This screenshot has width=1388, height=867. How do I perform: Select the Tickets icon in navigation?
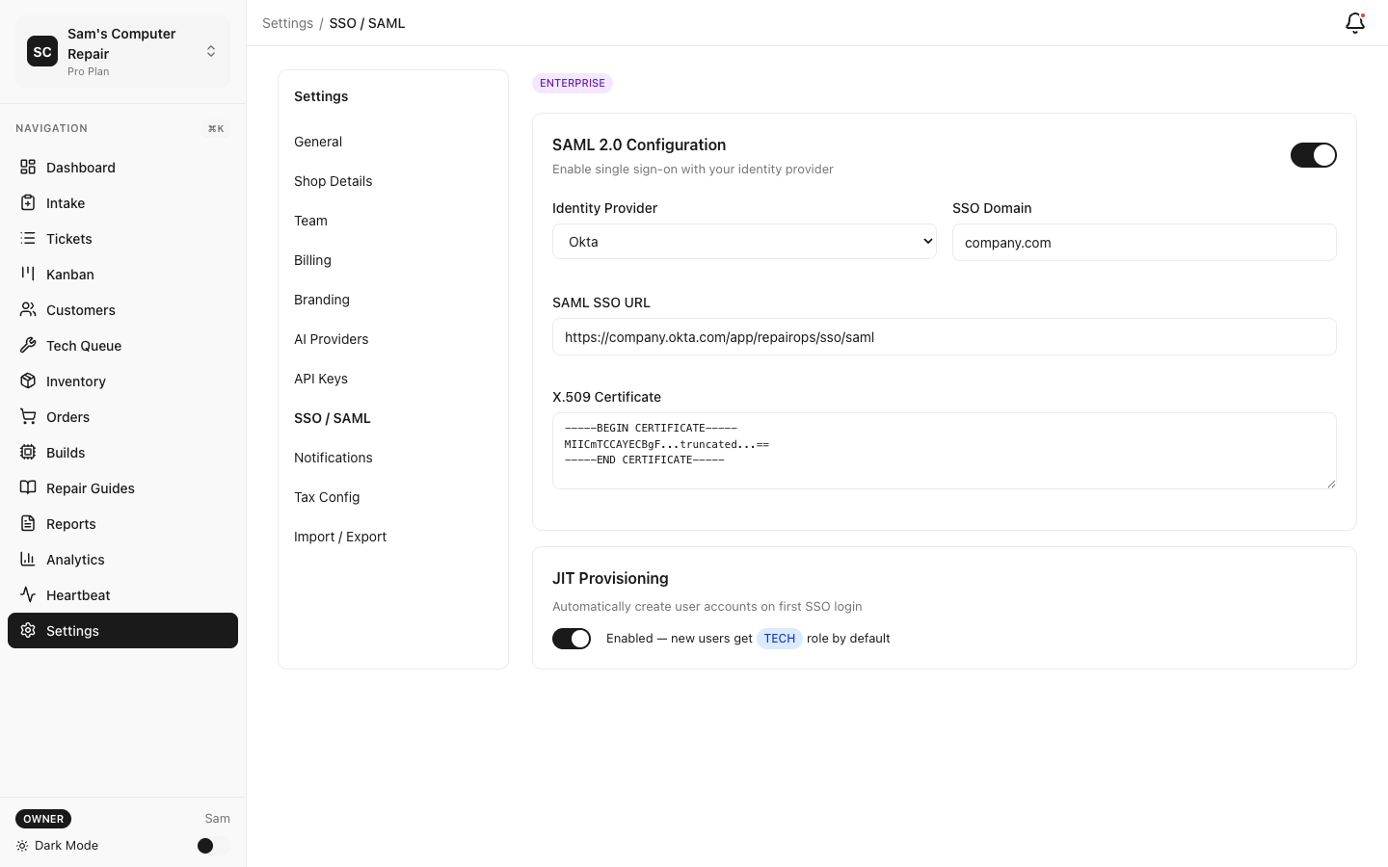point(29,238)
